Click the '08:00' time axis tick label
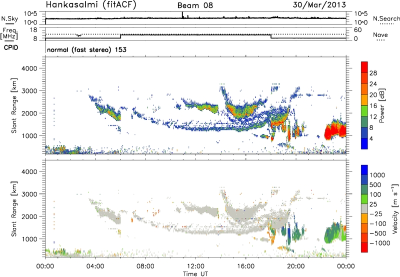Image resolution: width=400 pixels, height=277 pixels. pyautogui.click(x=145, y=266)
